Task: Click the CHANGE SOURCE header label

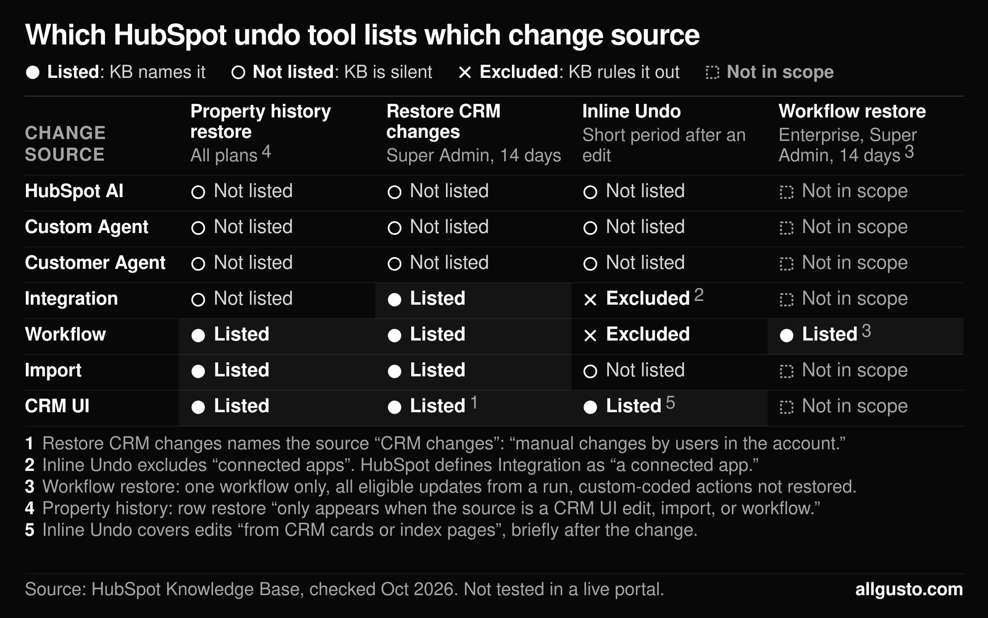Action: (65, 143)
